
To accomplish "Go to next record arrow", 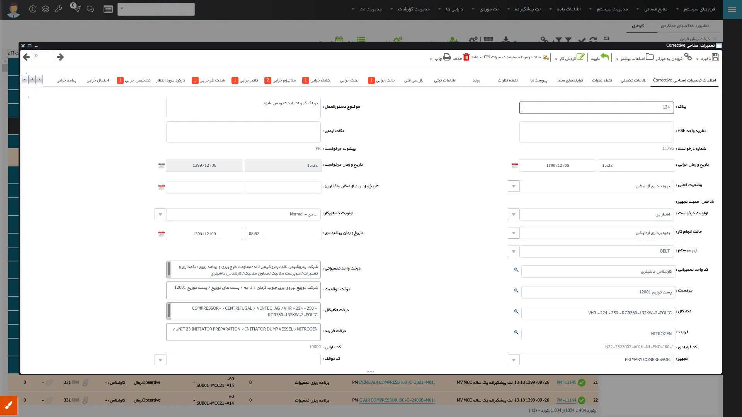I will (x=60, y=57).
